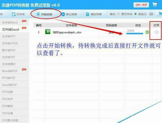This screenshot has width=162, height=123.
Task: Click the 100% conversion progress bar
Action: coord(134,34)
